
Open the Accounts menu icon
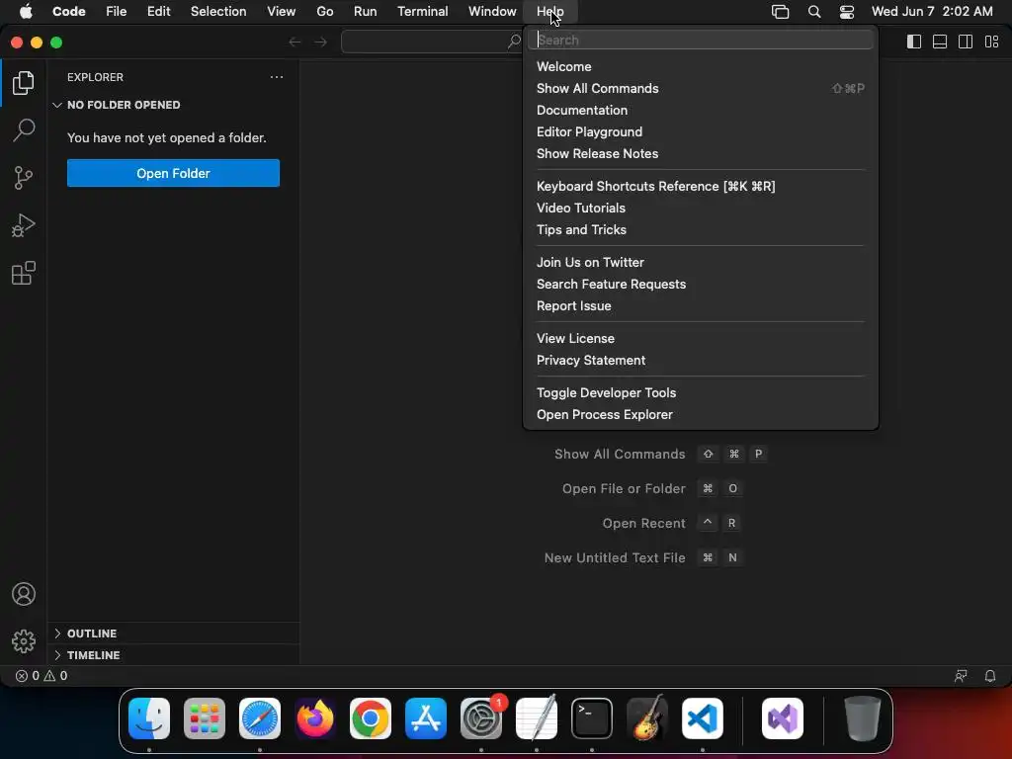(x=24, y=594)
